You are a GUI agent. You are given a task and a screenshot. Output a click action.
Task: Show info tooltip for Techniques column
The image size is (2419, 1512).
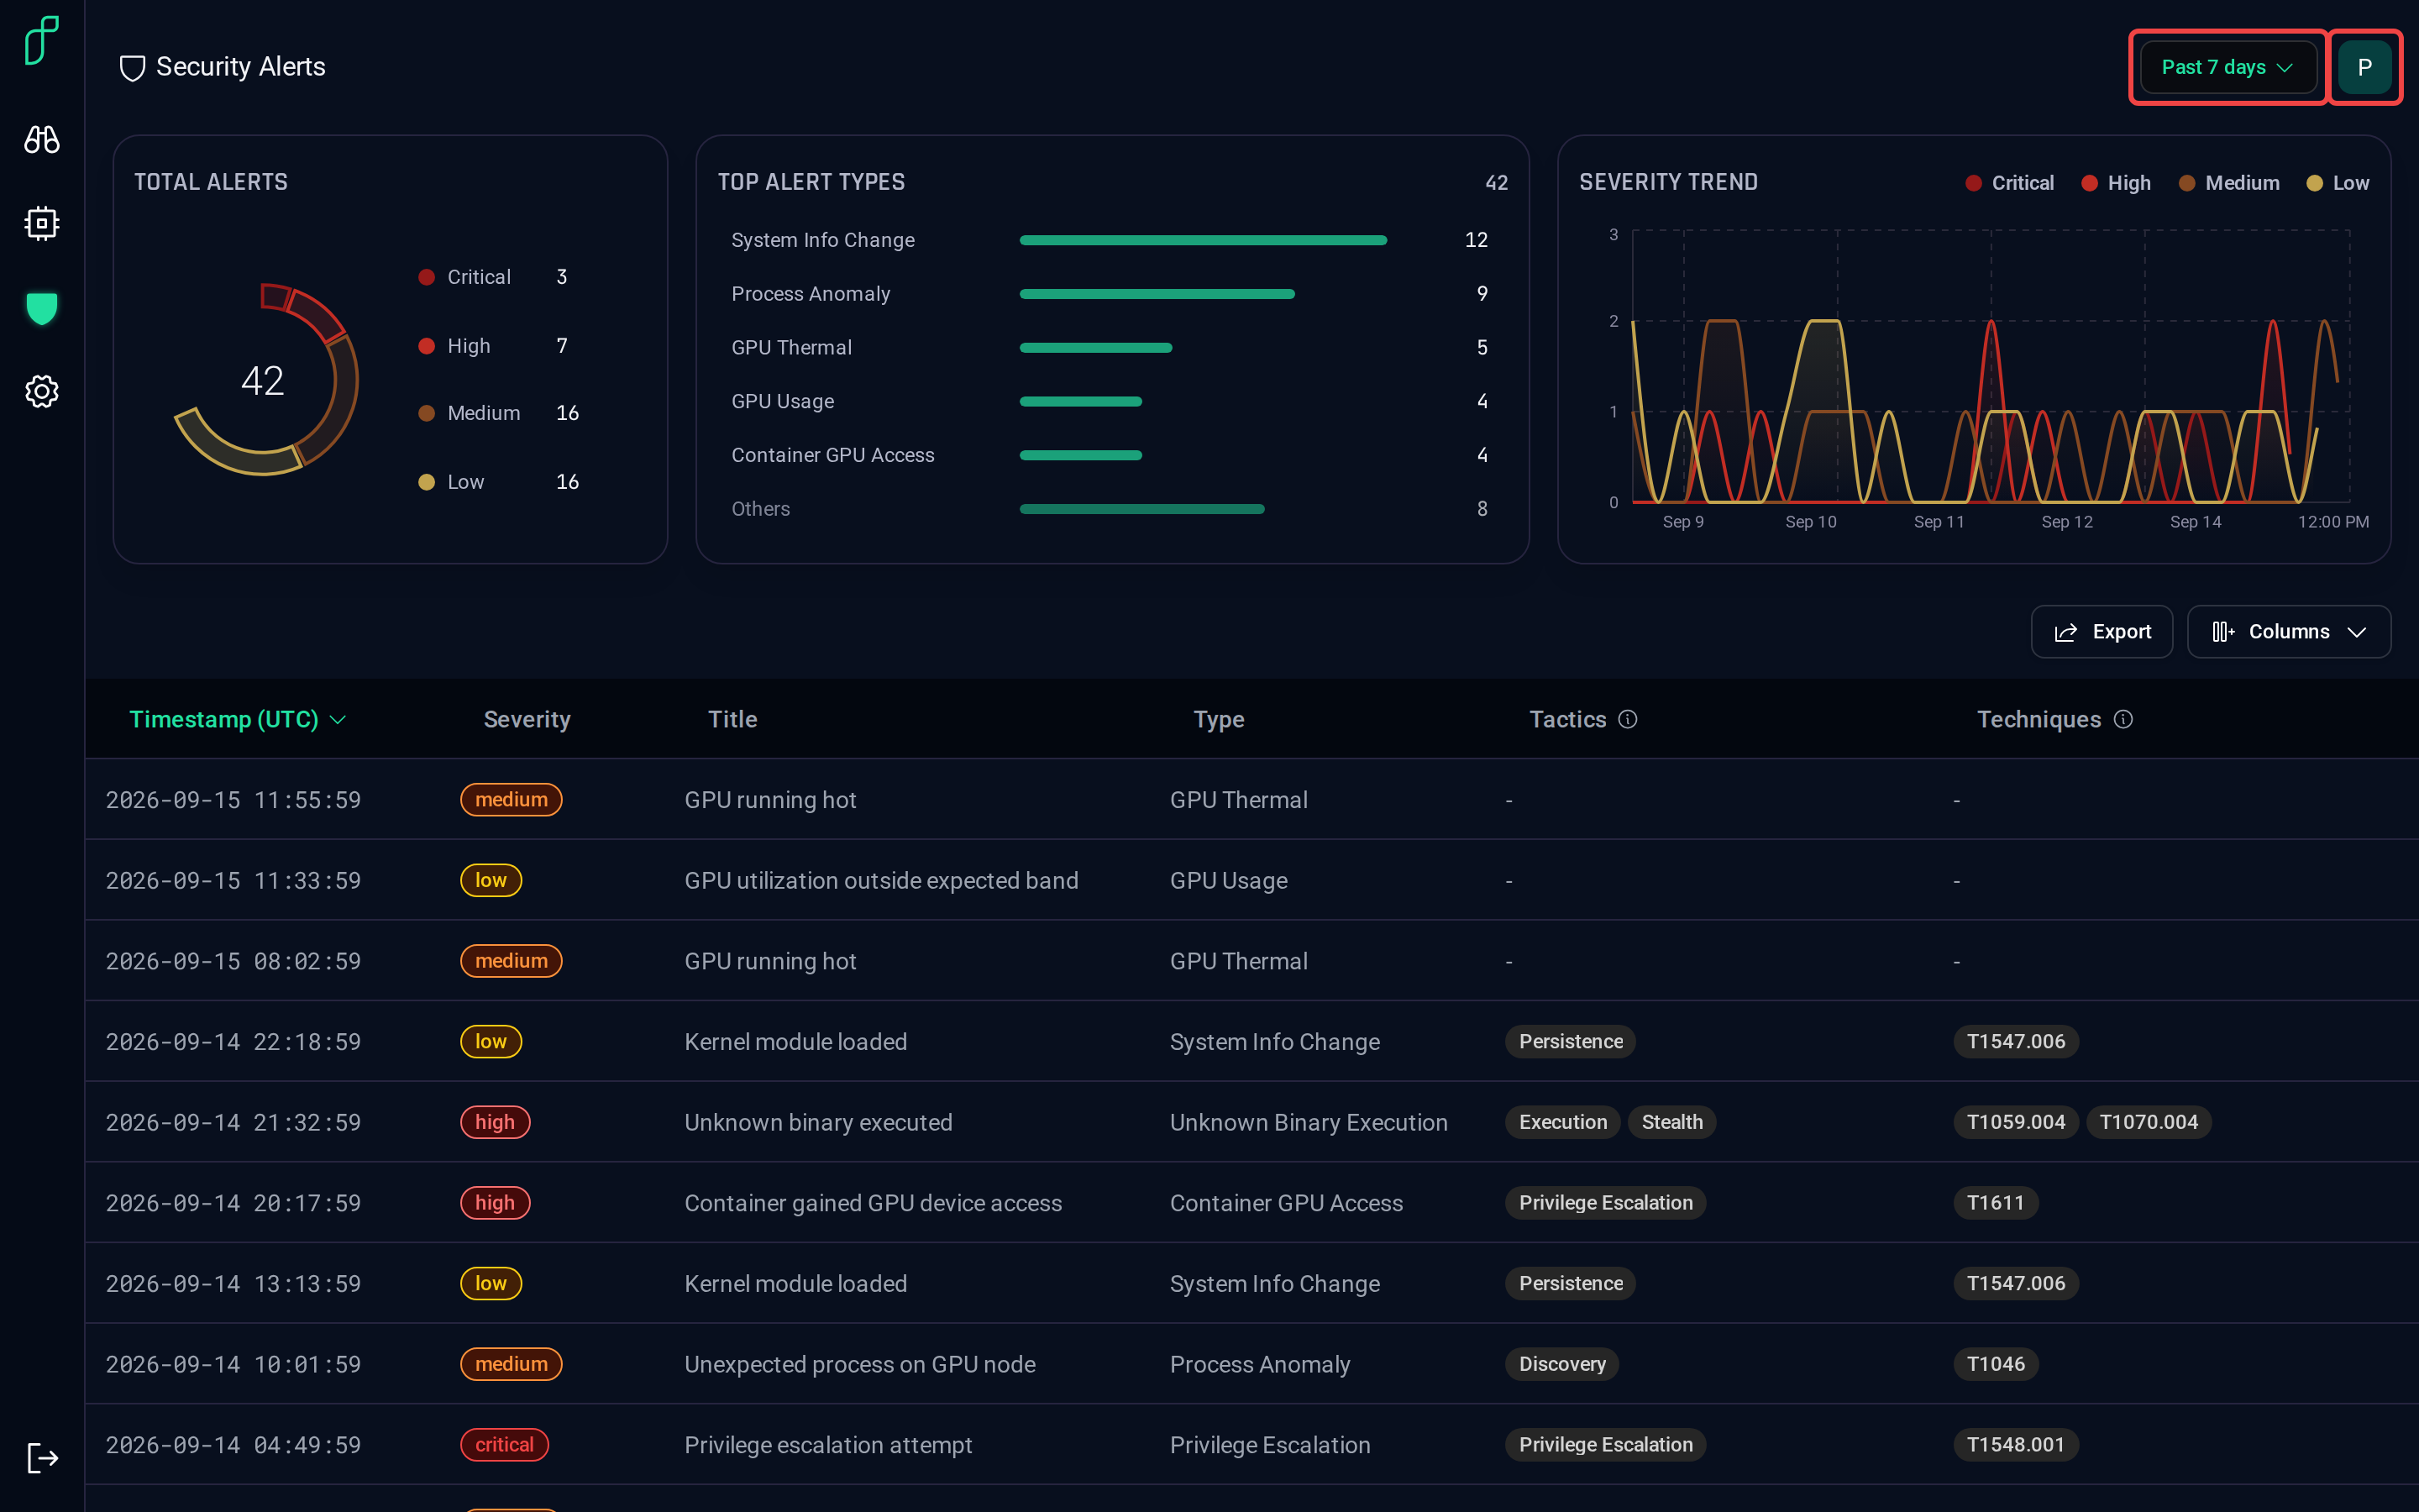tap(2123, 719)
